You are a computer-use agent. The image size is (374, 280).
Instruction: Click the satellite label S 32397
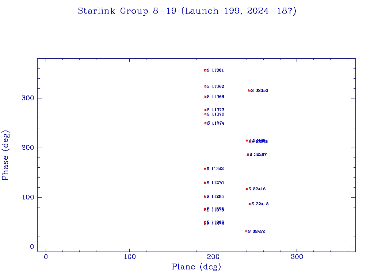point(258,155)
